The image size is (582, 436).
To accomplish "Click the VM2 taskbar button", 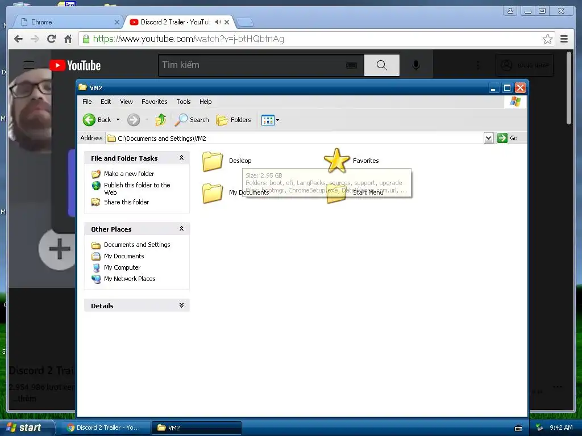I will [x=197, y=427].
